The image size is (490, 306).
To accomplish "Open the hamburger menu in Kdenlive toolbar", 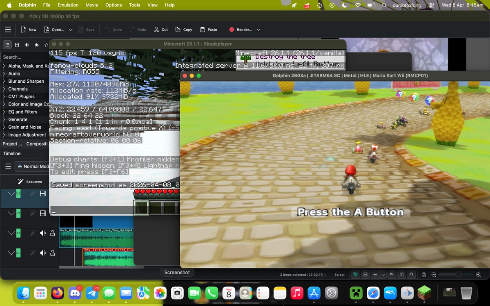I will tap(8, 29).
